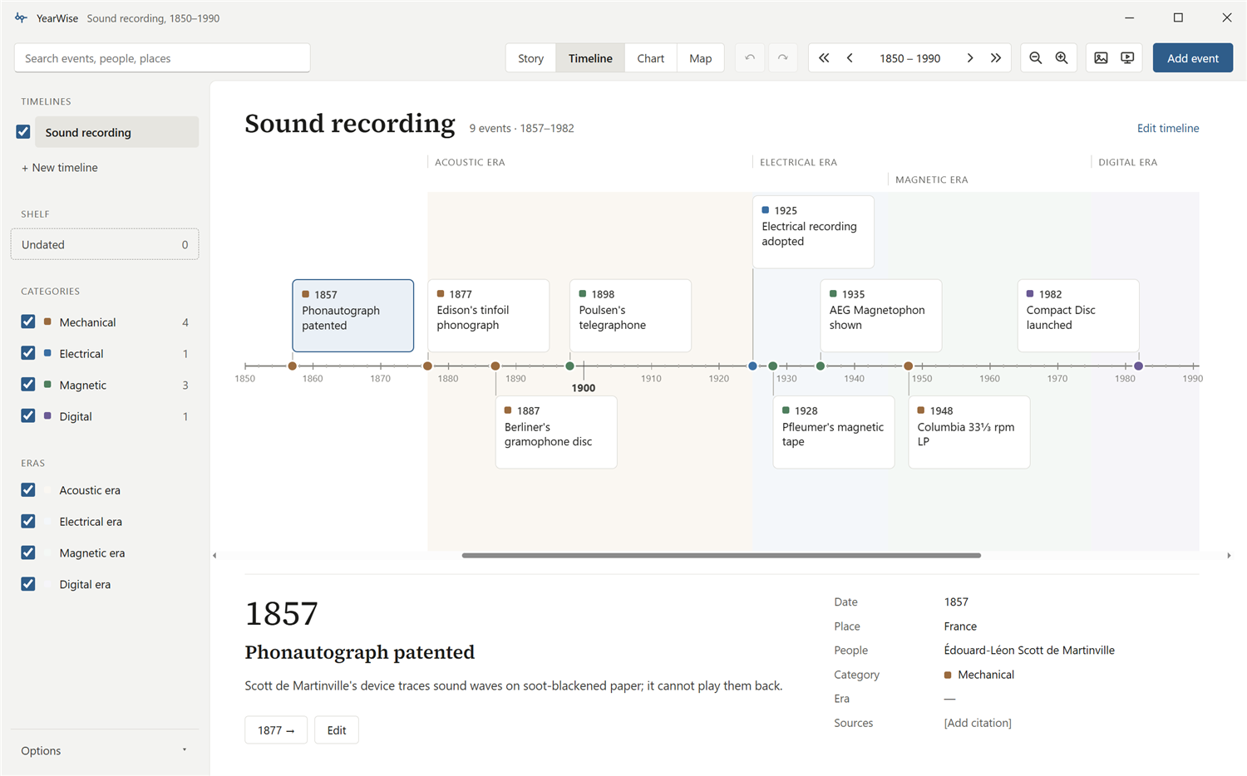Toggle the Digital category checkbox
Viewport: 1247px width, 776px height.
point(28,415)
